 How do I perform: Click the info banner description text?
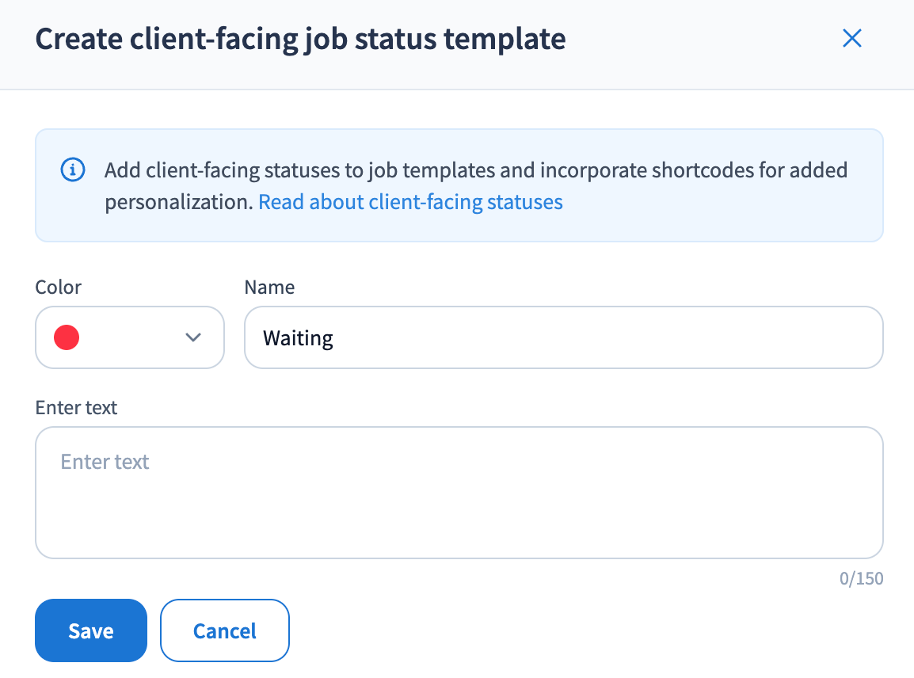click(x=475, y=170)
